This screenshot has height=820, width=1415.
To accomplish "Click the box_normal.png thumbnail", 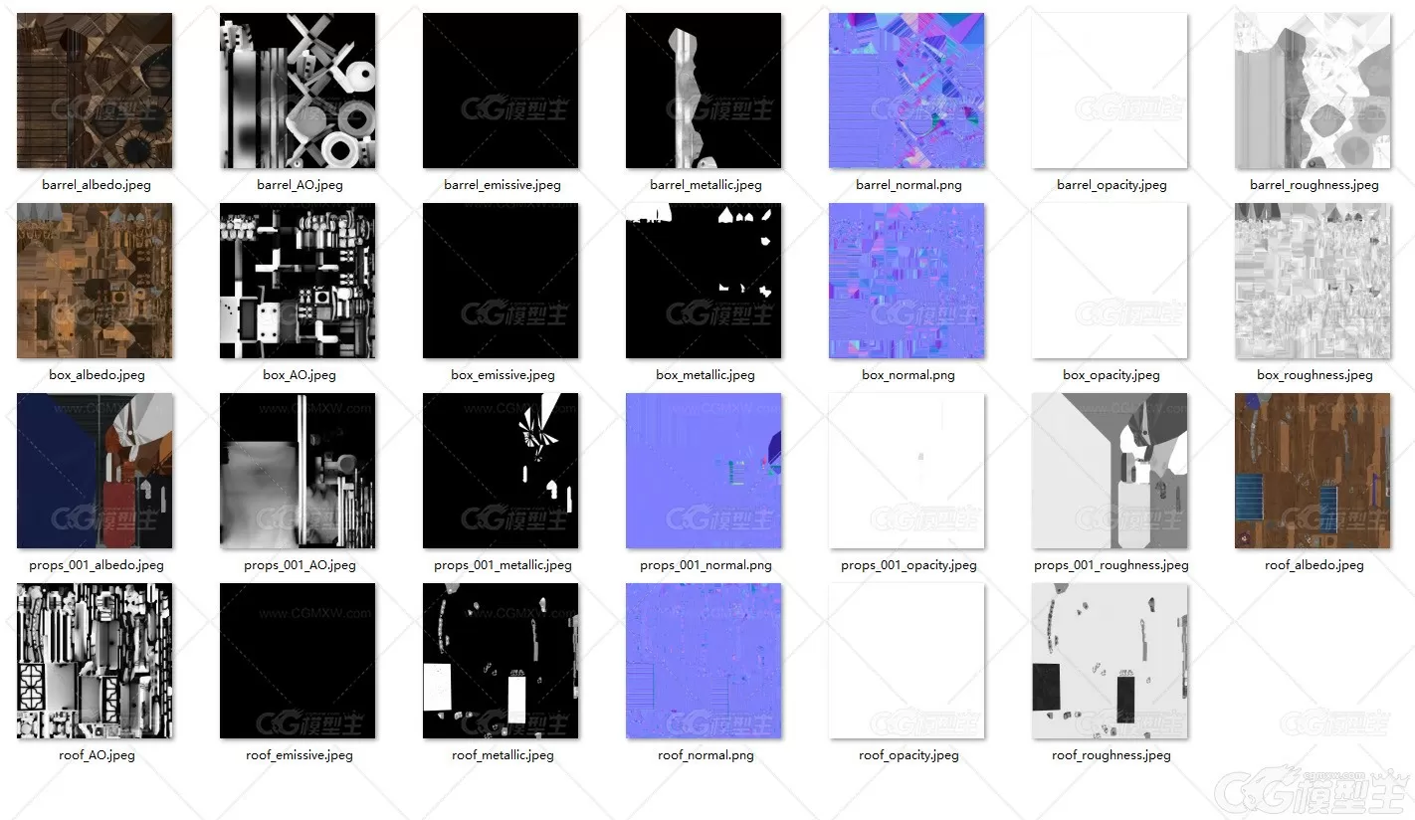I will (907, 281).
